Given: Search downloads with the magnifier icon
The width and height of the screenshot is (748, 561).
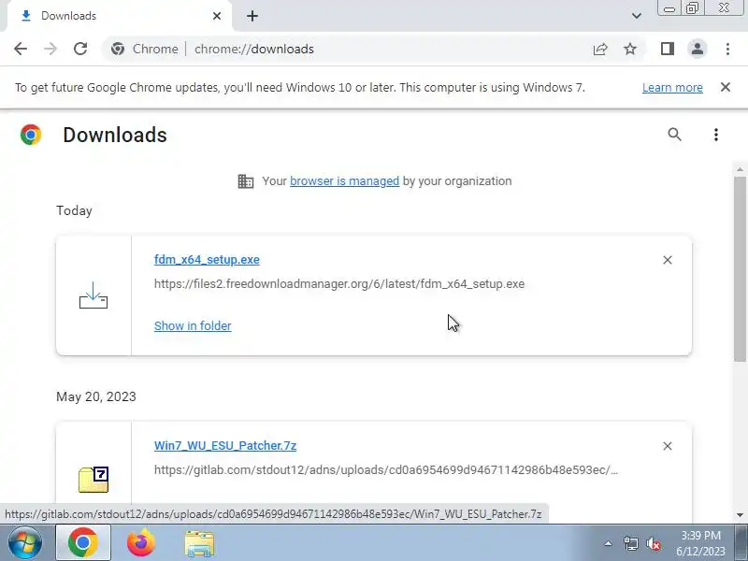Looking at the screenshot, I should tap(674, 135).
